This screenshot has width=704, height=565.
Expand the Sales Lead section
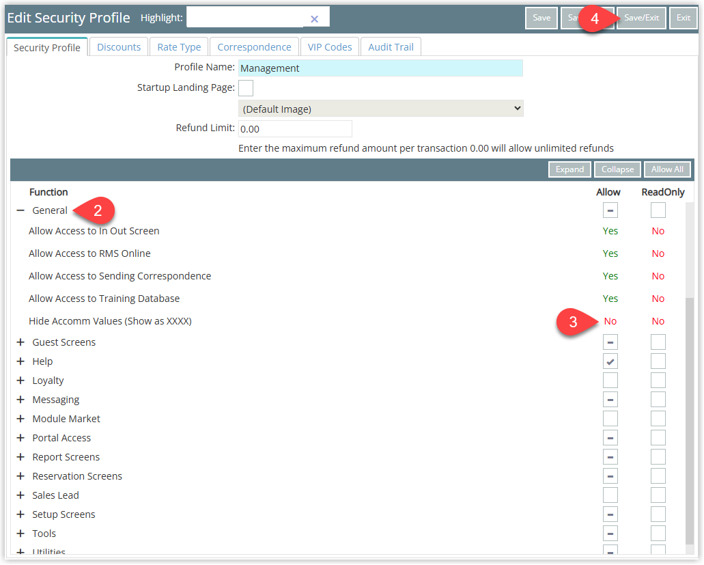click(20, 495)
